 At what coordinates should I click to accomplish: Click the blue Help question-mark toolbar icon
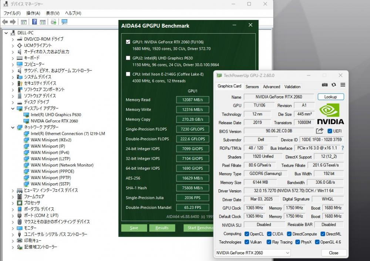(x=34, y=22)
